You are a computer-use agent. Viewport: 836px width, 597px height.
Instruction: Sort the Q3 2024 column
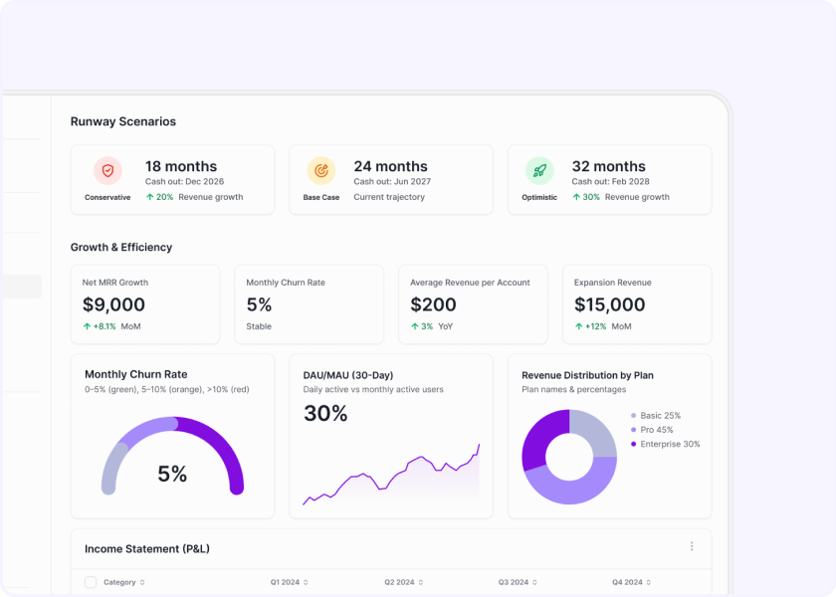pos(533,582)
